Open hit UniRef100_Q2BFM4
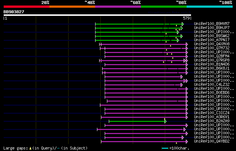 pyautogui.click(x=212, y=56)
